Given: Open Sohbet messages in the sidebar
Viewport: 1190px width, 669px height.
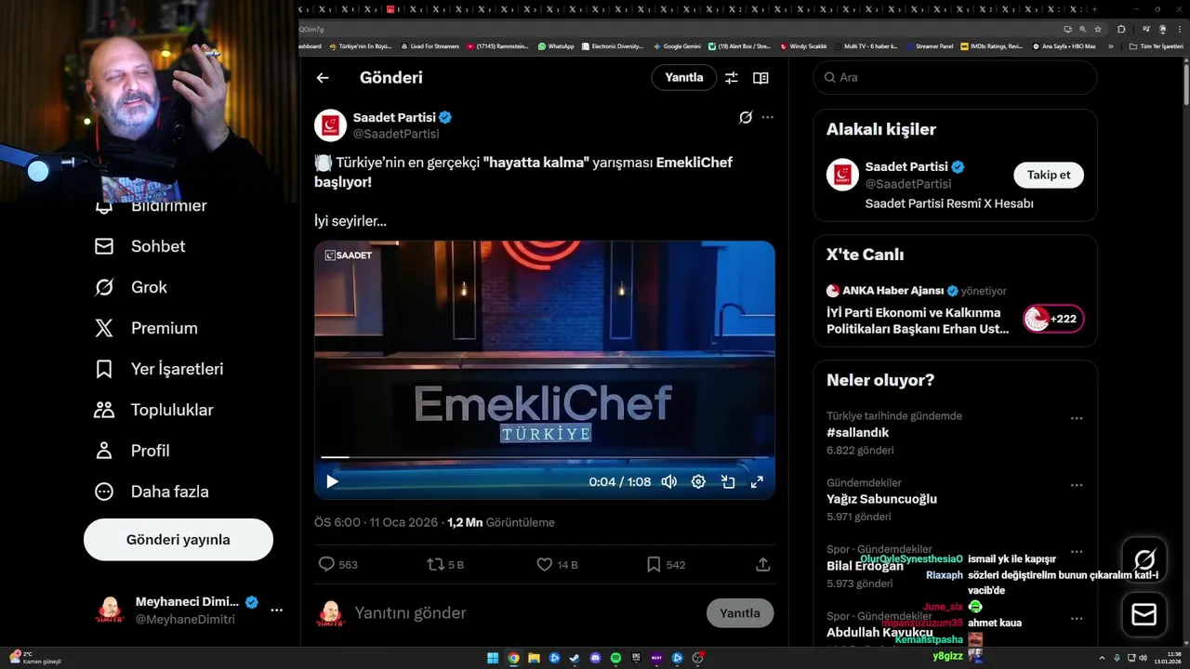Looking at the screenshot, I should pyautogui.click(x=139, y=246).
